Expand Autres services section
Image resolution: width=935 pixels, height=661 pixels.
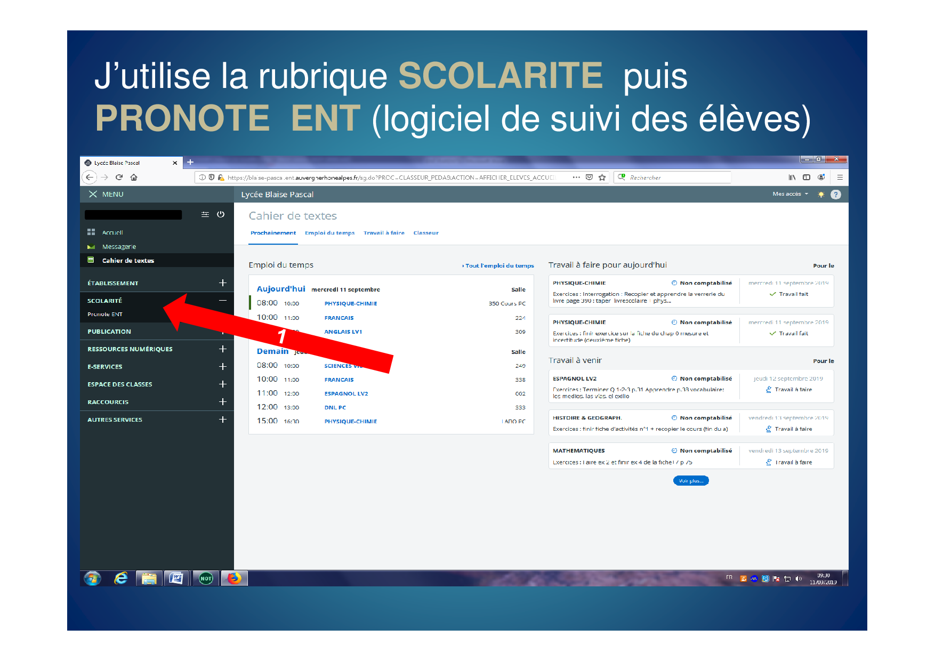[223, 420]
